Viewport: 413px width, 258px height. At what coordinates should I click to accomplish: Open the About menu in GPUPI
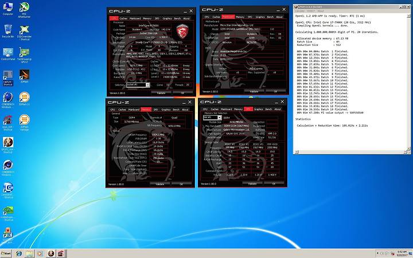321,11
